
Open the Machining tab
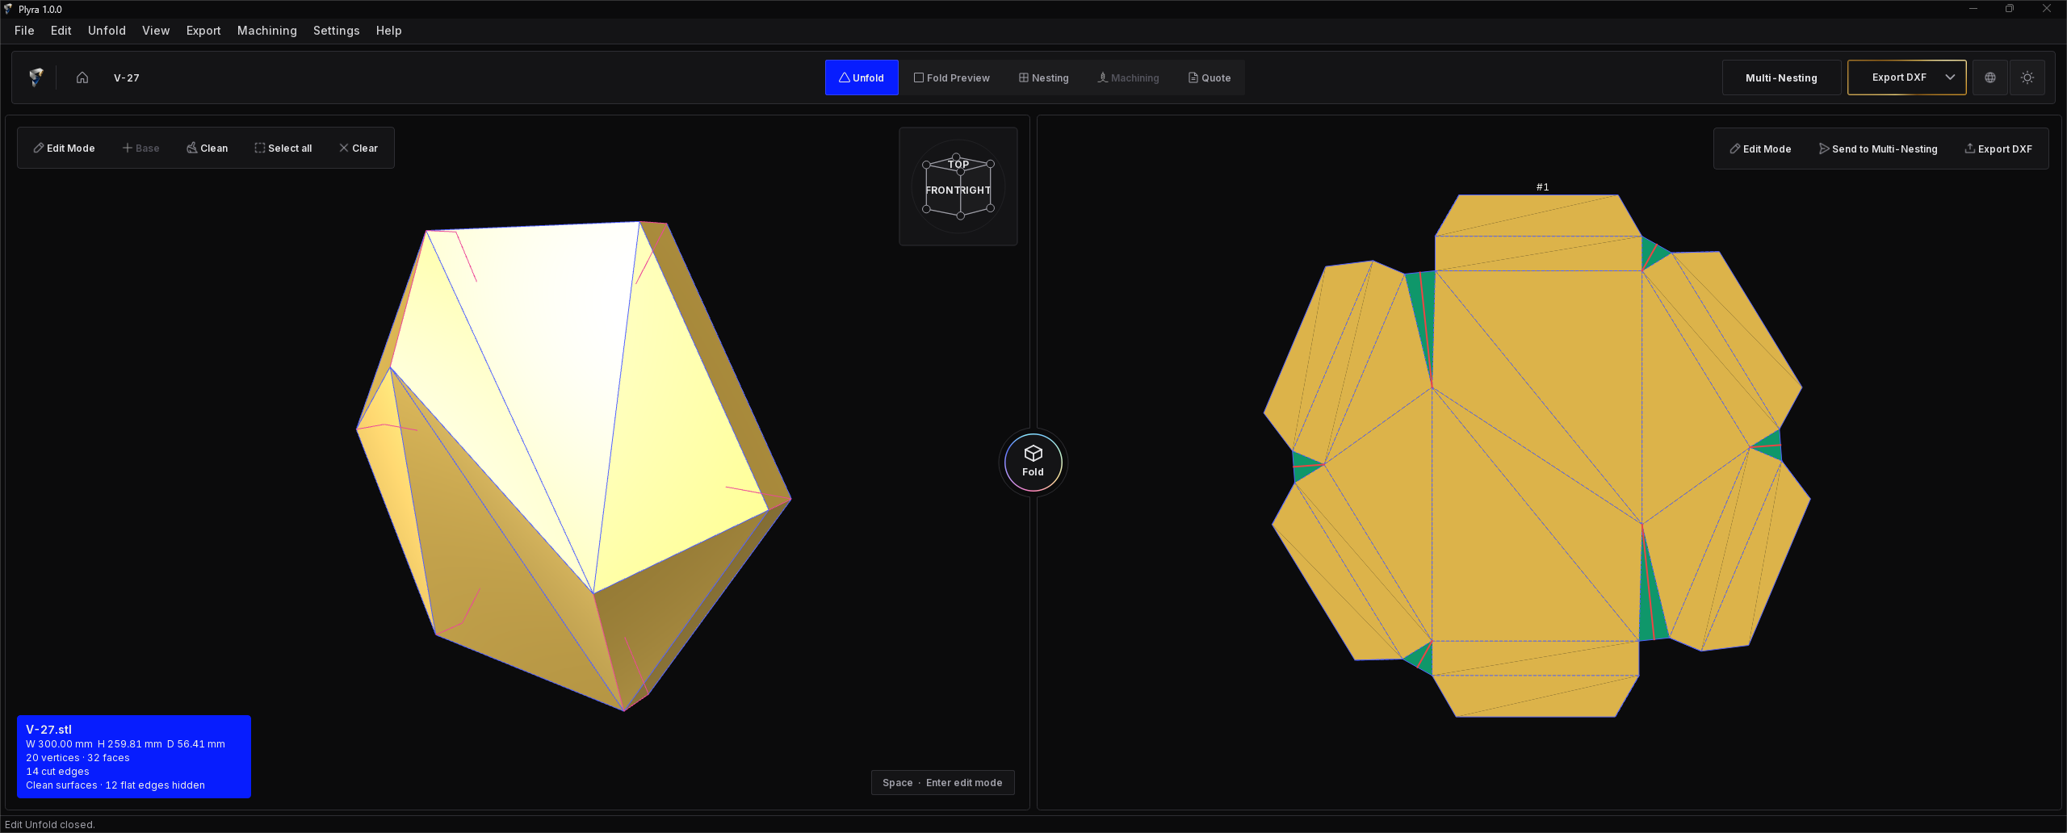[x=1128, y=77]
